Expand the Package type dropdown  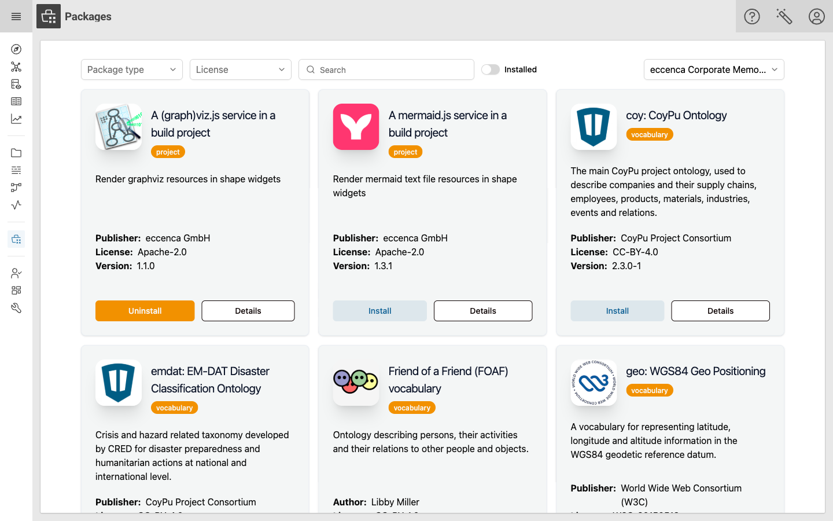[x=132, y=69]
